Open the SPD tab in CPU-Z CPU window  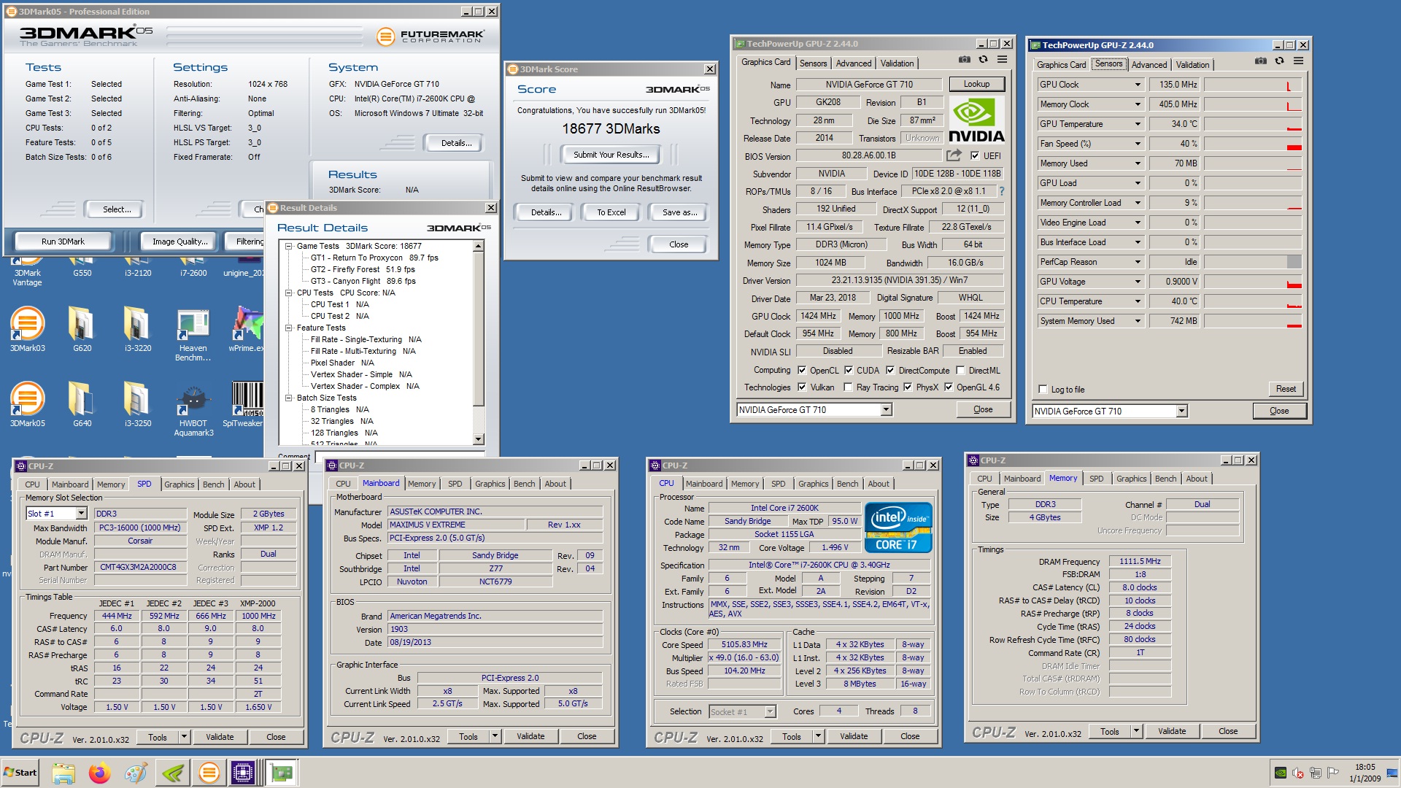click(x=778, y=484)
